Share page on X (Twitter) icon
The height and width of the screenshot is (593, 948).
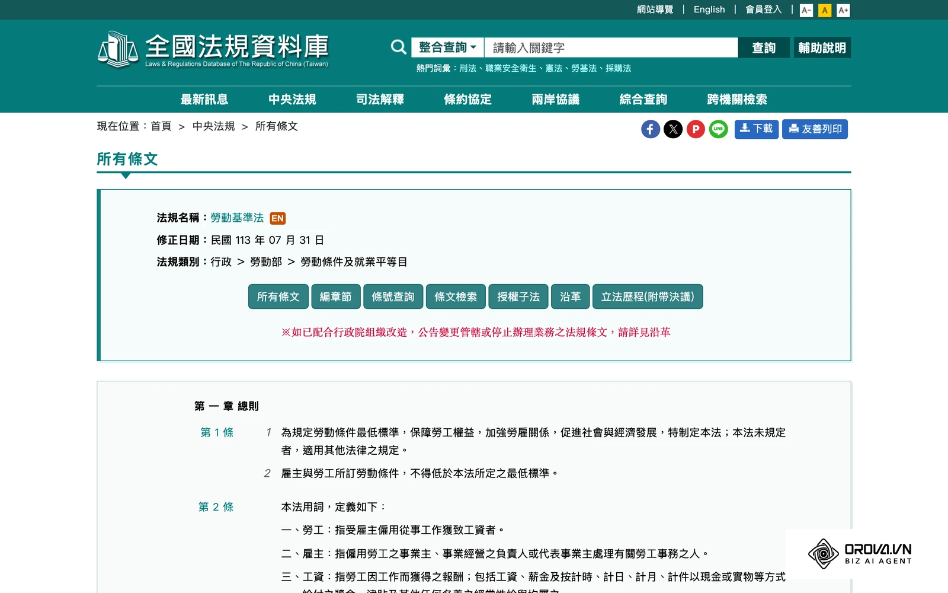(673, 129)
